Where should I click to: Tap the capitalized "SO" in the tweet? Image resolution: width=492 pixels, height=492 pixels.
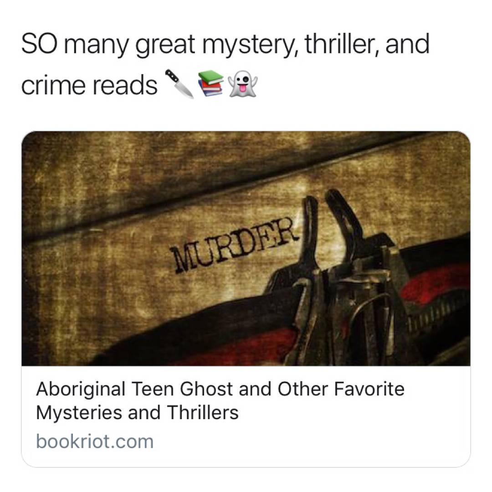pyautogui.click(x=39, y=44)
